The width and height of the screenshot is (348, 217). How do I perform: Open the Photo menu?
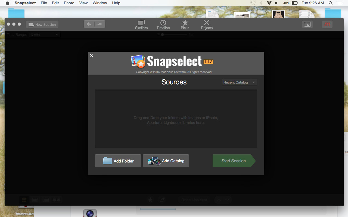pyautogui.click(x=69, y=3)
